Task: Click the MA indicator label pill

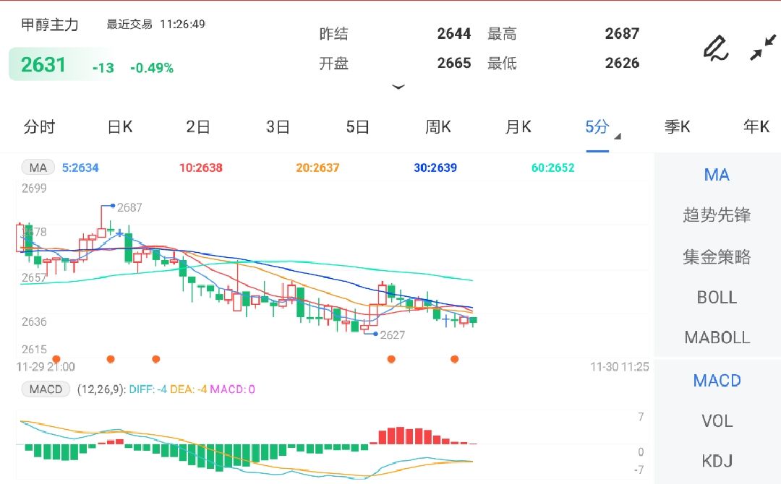Action: [38, 168]
